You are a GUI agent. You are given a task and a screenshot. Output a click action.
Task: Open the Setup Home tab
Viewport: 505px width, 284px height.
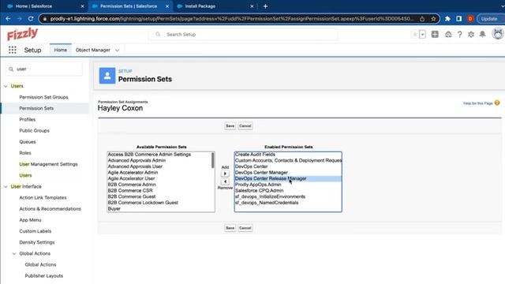coord(61,50)
